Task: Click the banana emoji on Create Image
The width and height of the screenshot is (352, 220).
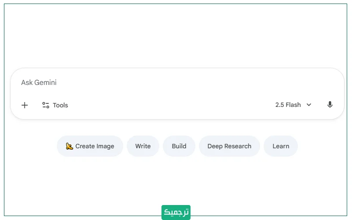Action: coord(69,146)
